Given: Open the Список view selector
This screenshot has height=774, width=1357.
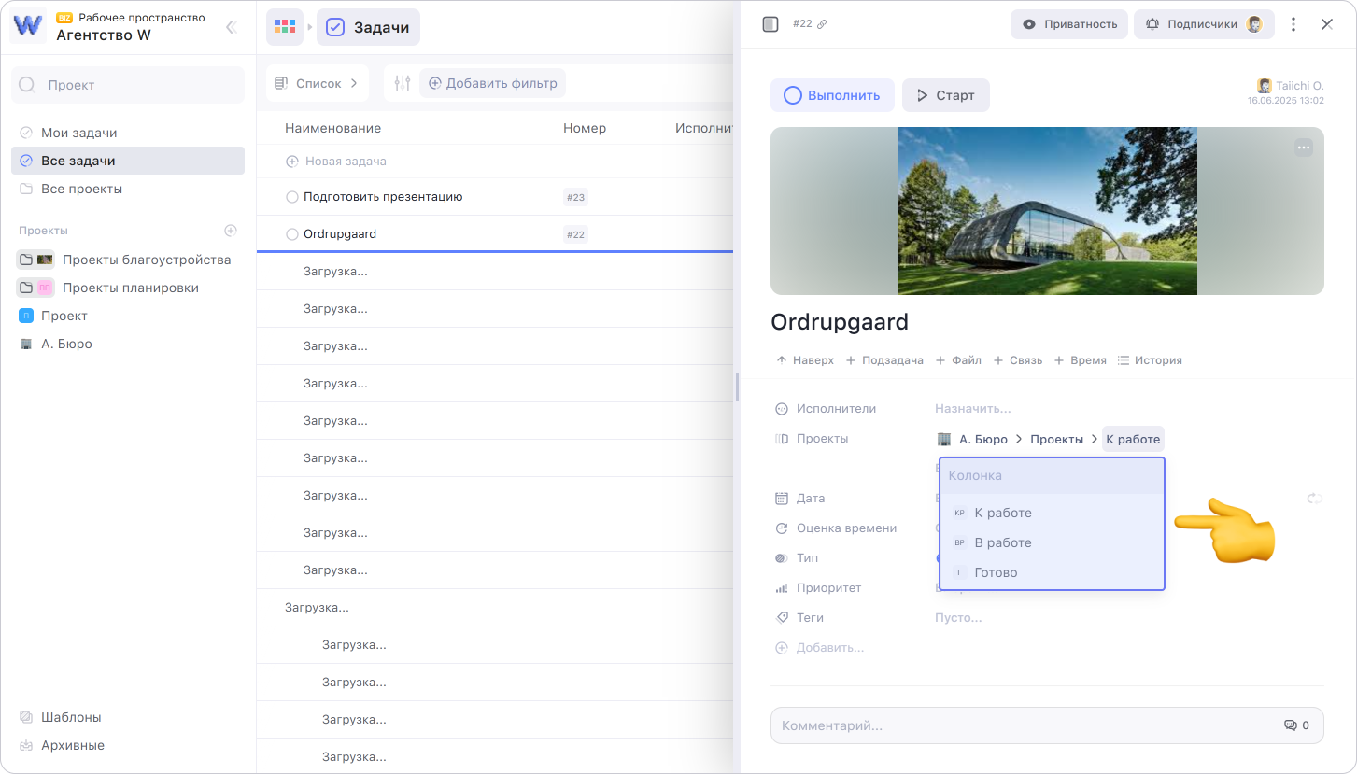Looking at the screenshot, I should coord(318,83).
